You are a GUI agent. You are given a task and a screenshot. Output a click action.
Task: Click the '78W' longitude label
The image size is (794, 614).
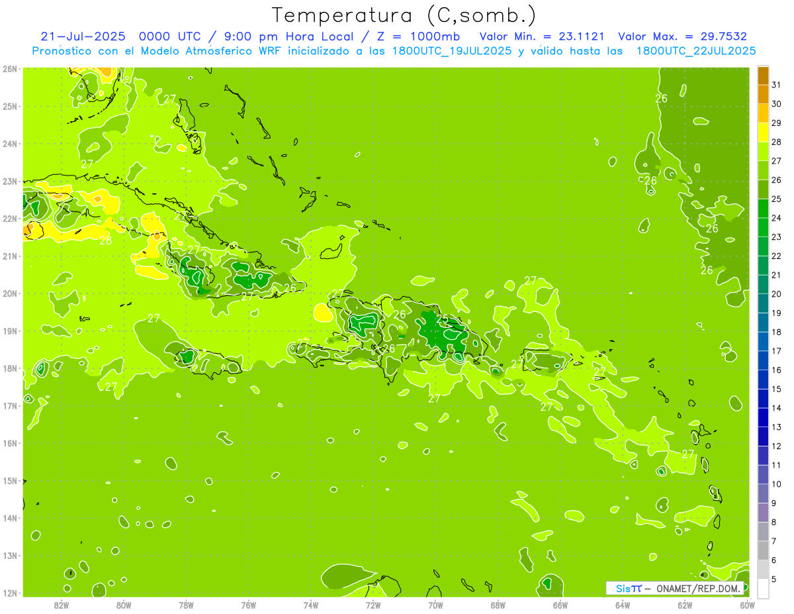click(186, 605)
